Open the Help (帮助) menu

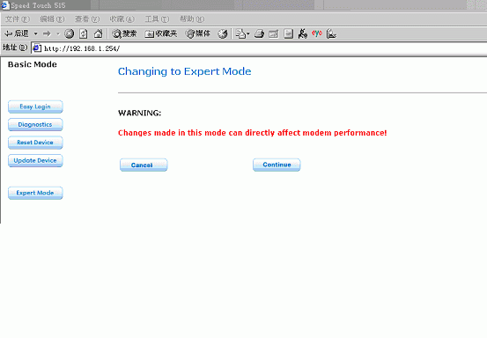(192, 19)
